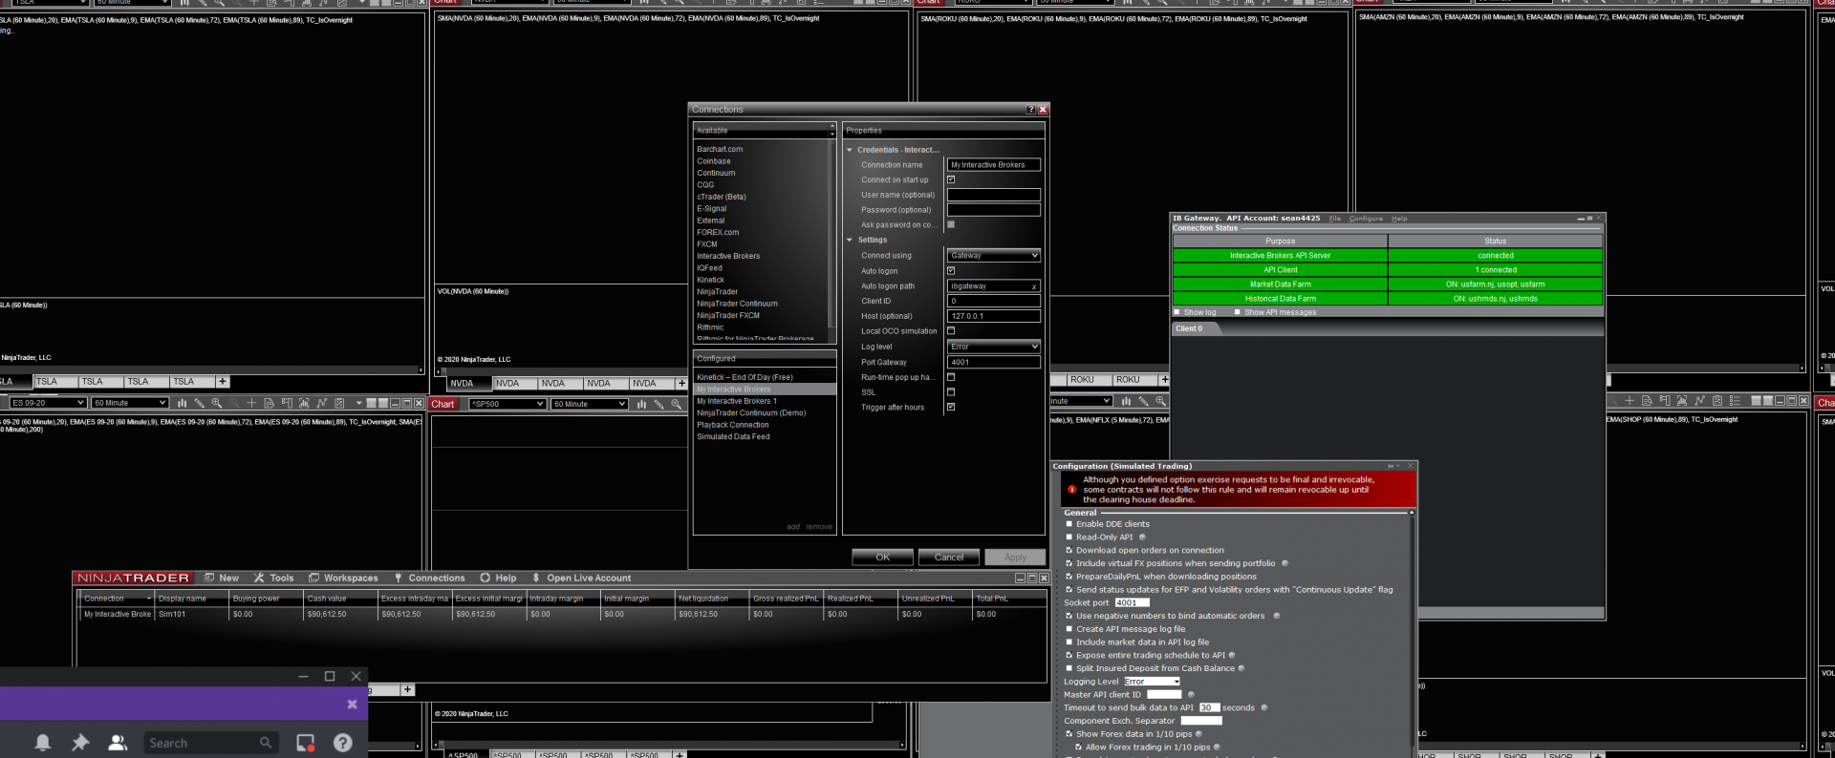
Task: Click zoom in magnifier on ES 09-20 chart
Action: pyautogui.click(x=217, y=403)
